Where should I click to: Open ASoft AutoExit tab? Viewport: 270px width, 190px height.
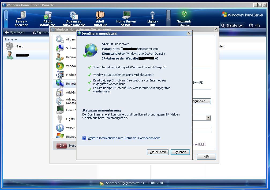coord(100,18)
